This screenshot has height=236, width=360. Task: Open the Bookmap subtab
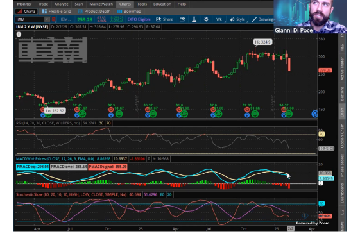129,12
